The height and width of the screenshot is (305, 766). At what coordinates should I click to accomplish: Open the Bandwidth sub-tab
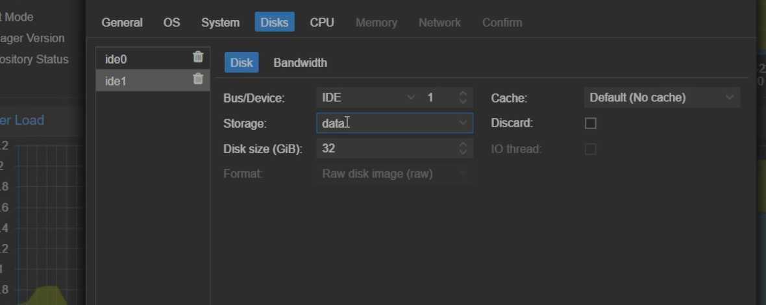(301, 62)
